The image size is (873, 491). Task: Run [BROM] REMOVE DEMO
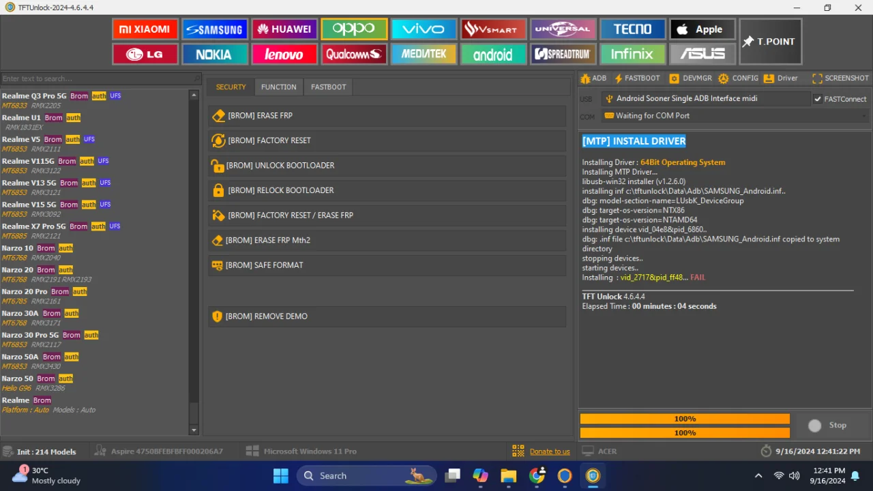(x=387, y=316)
